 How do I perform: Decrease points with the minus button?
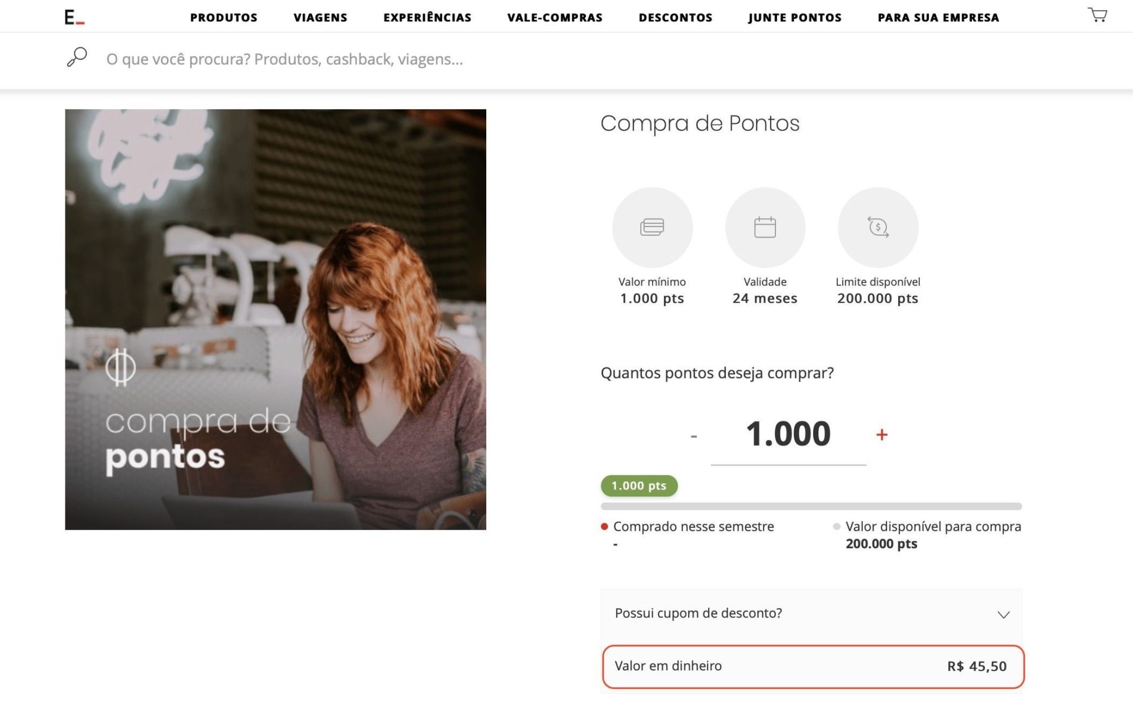tap(694, 436)
